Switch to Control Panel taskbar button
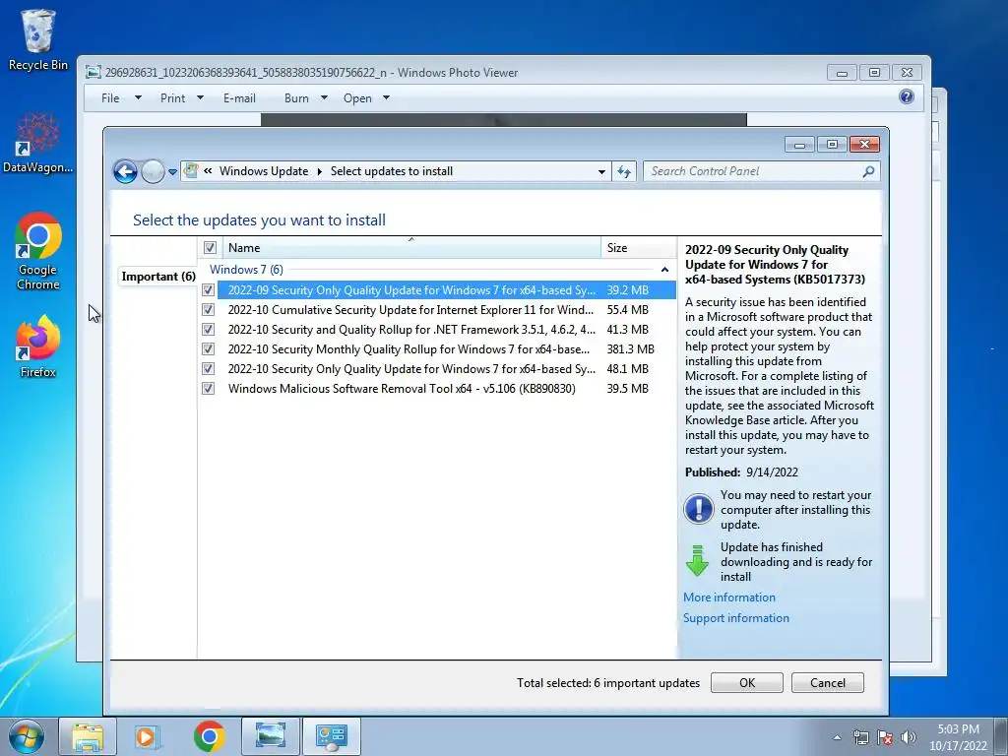Image resolution: width=1008 pixels, height=756 pixels. pyautogui.click(x=332, y=736)
